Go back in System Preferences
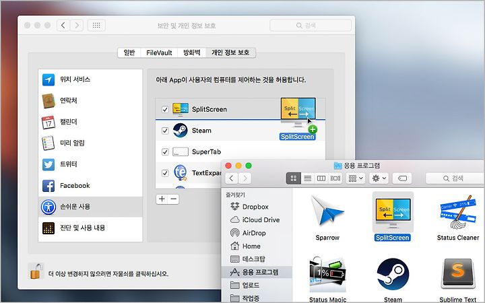This screenshot has height=303, width=485. pyautogui.click(x=63, y=26)
